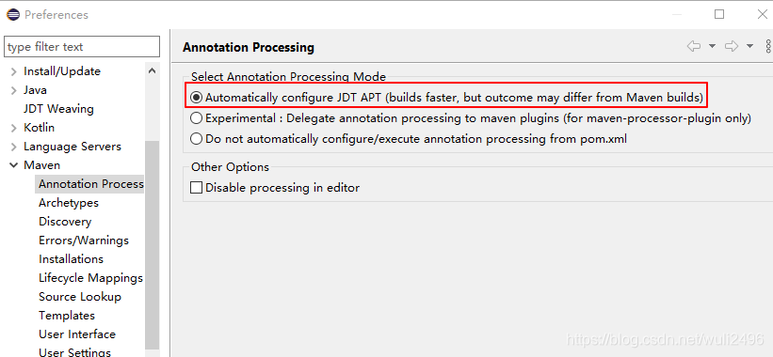This screenshot has height=357, width=773.
Task: Open the three-dot view menu icon
Action: (x=768, y=46)
